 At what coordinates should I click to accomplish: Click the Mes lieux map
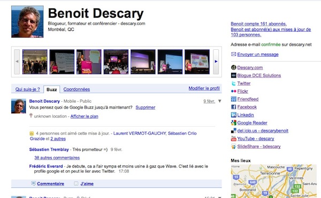coord(274,181)
